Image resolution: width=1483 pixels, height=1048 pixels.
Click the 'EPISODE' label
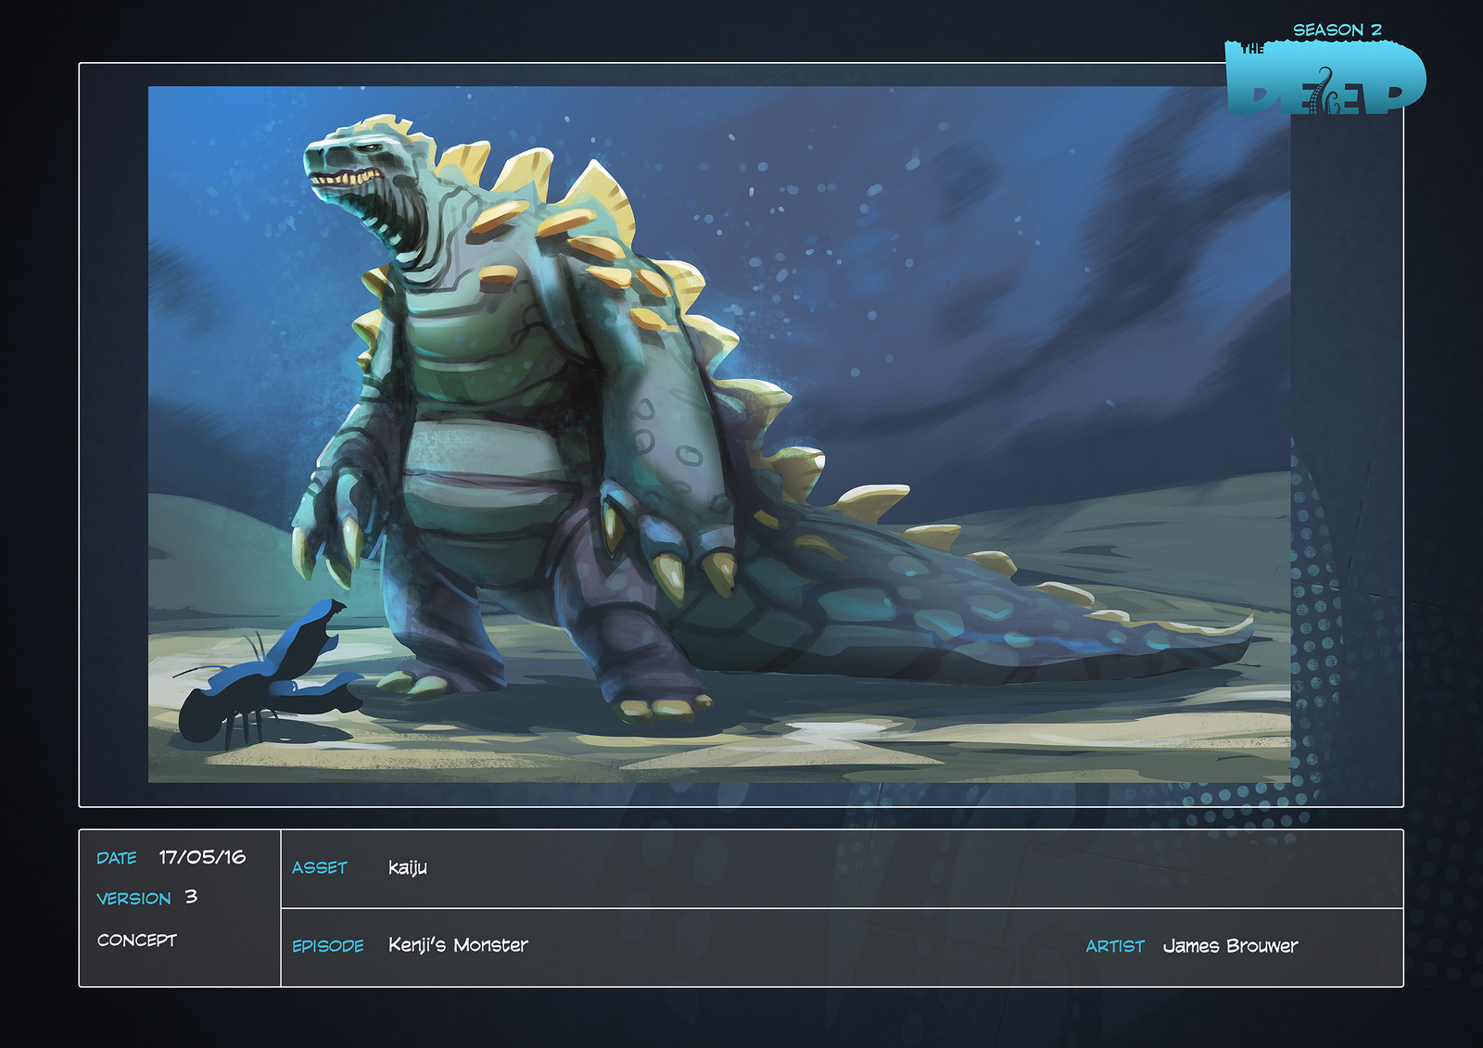pos(328,946)
